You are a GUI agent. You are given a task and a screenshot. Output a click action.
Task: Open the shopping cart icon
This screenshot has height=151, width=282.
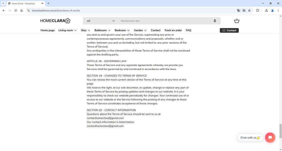pyautogui.click(x=236, y=21)
